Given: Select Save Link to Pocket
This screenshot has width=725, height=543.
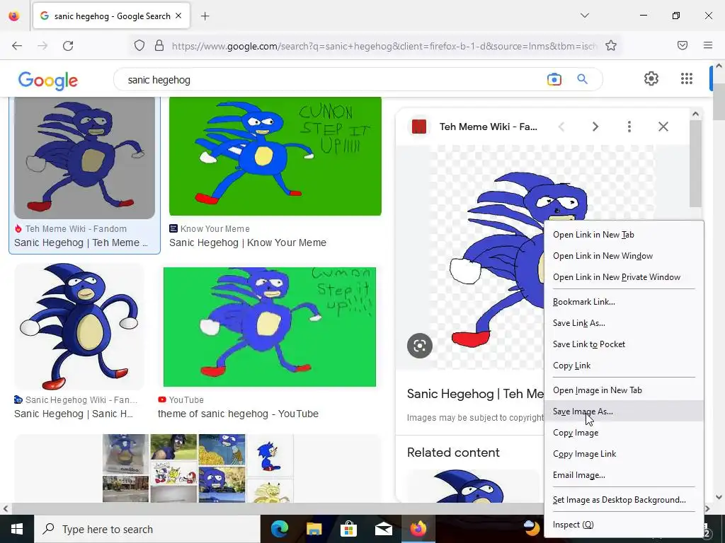Looking at the screenshot, I should tap(624, 344).
